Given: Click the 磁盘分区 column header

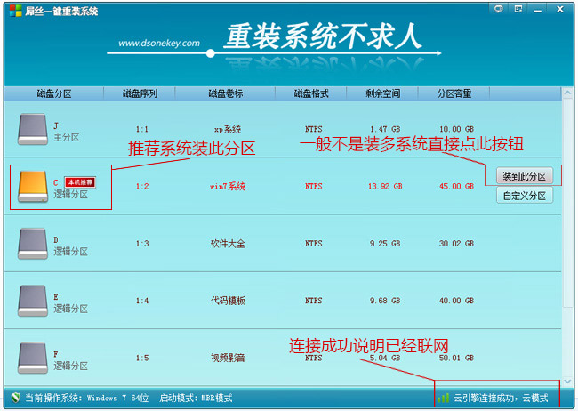Looking at the screenshot, I should 53,93.
